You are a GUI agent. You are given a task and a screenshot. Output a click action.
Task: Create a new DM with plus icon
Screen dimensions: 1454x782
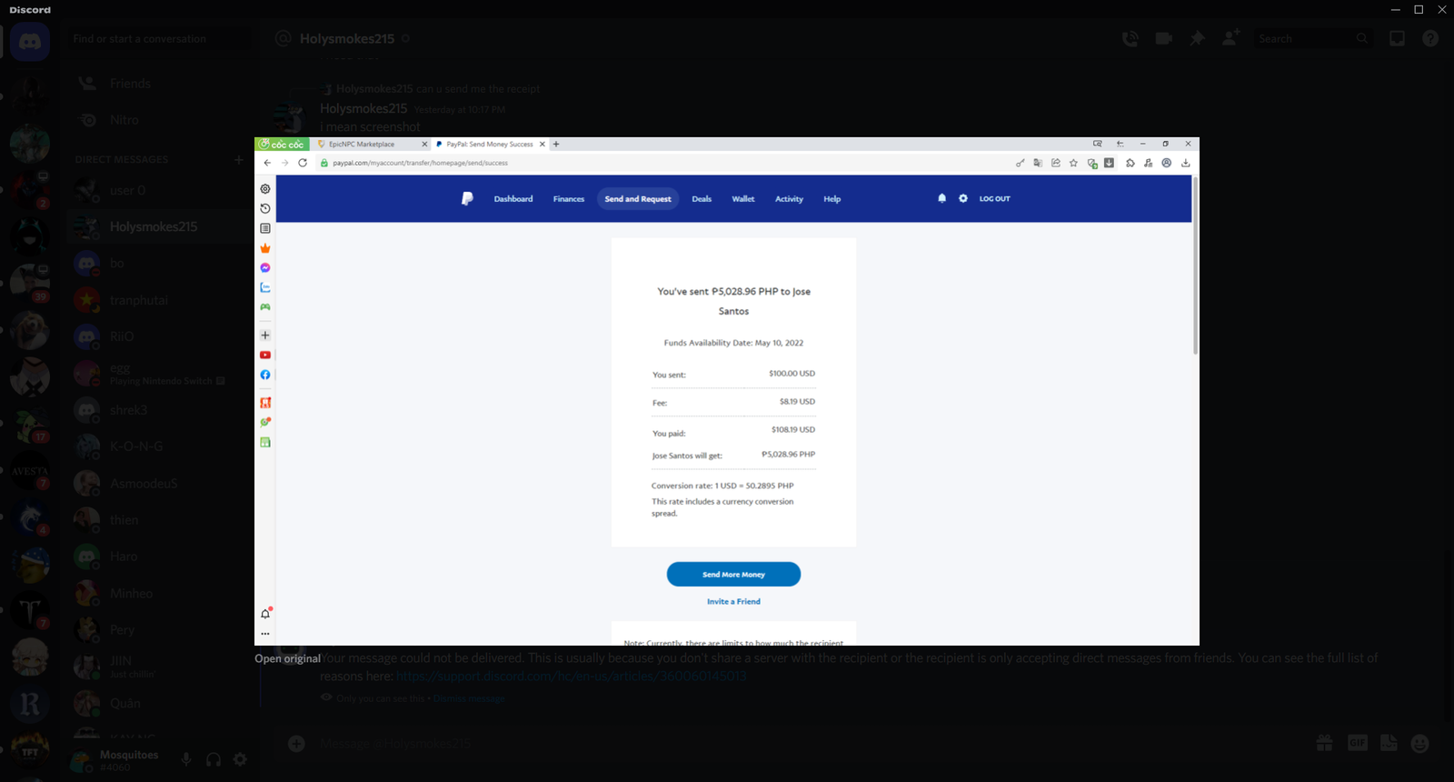tap(239, 159)
